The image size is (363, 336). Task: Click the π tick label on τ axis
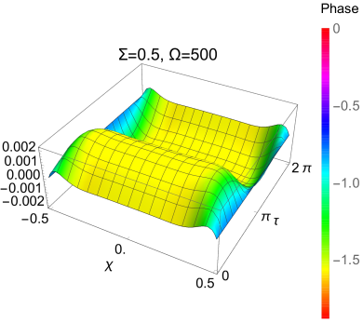tap(264, 217)
